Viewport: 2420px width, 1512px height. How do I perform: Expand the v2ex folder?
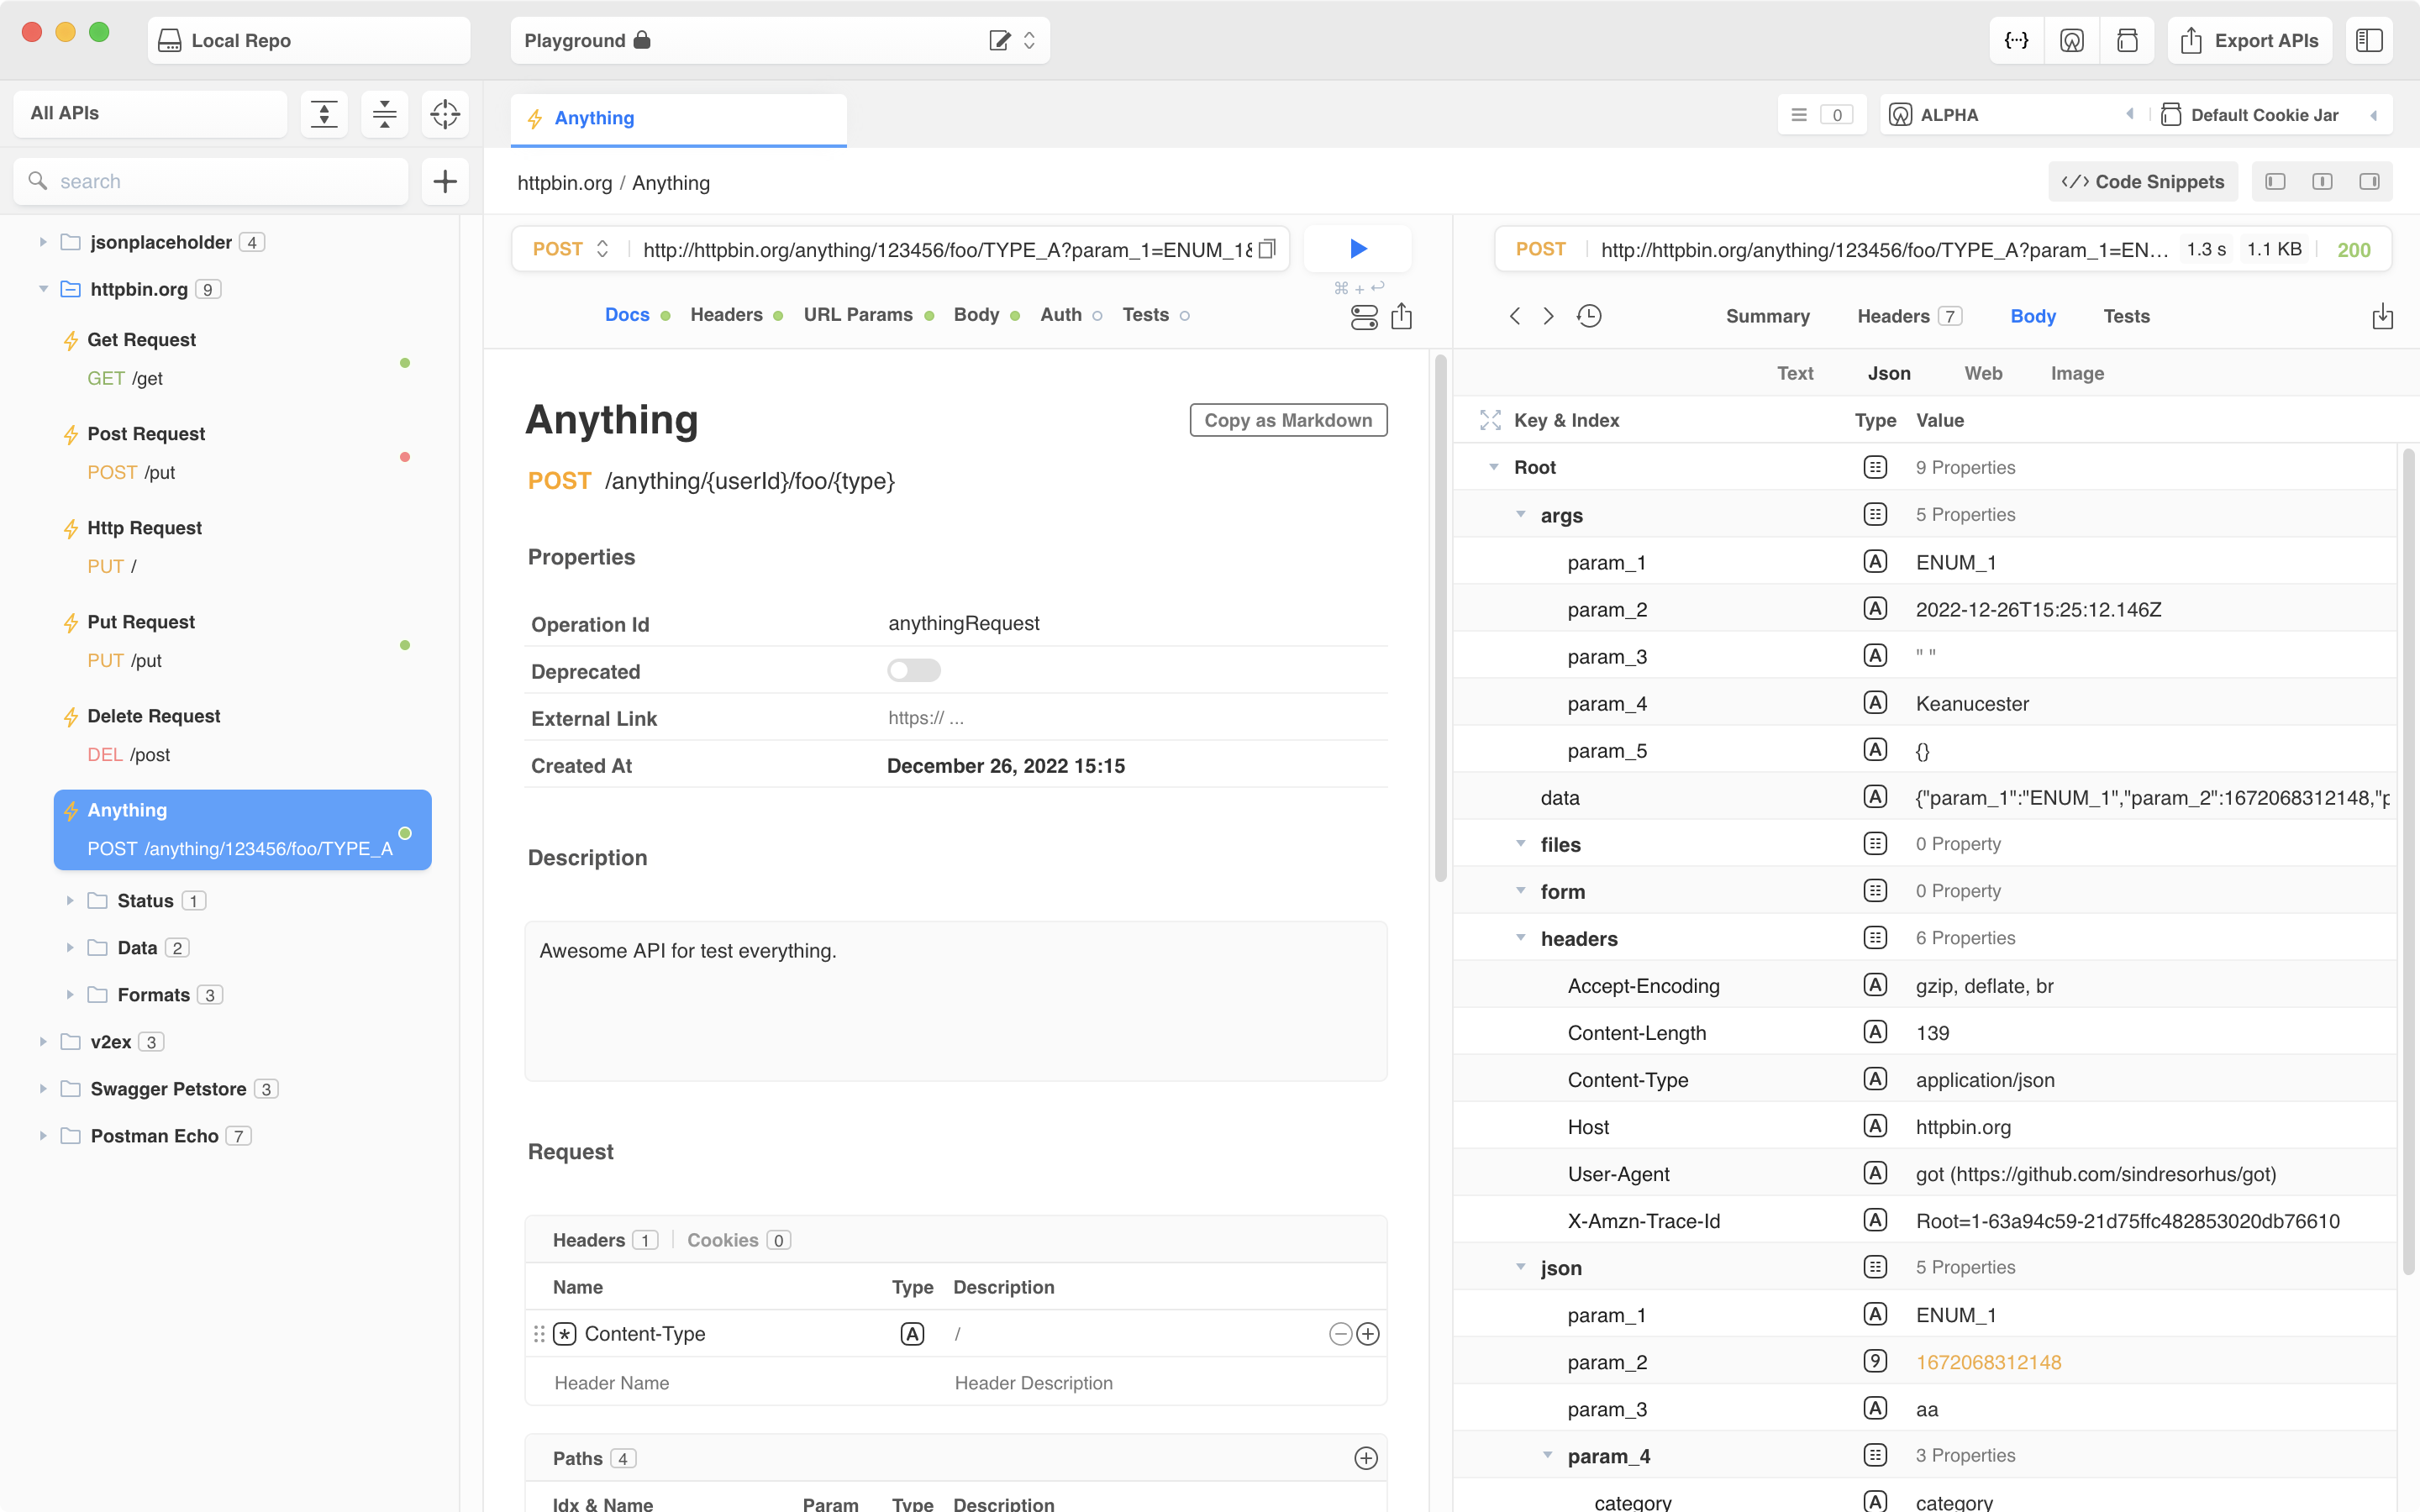click(x=43, y=1042)
